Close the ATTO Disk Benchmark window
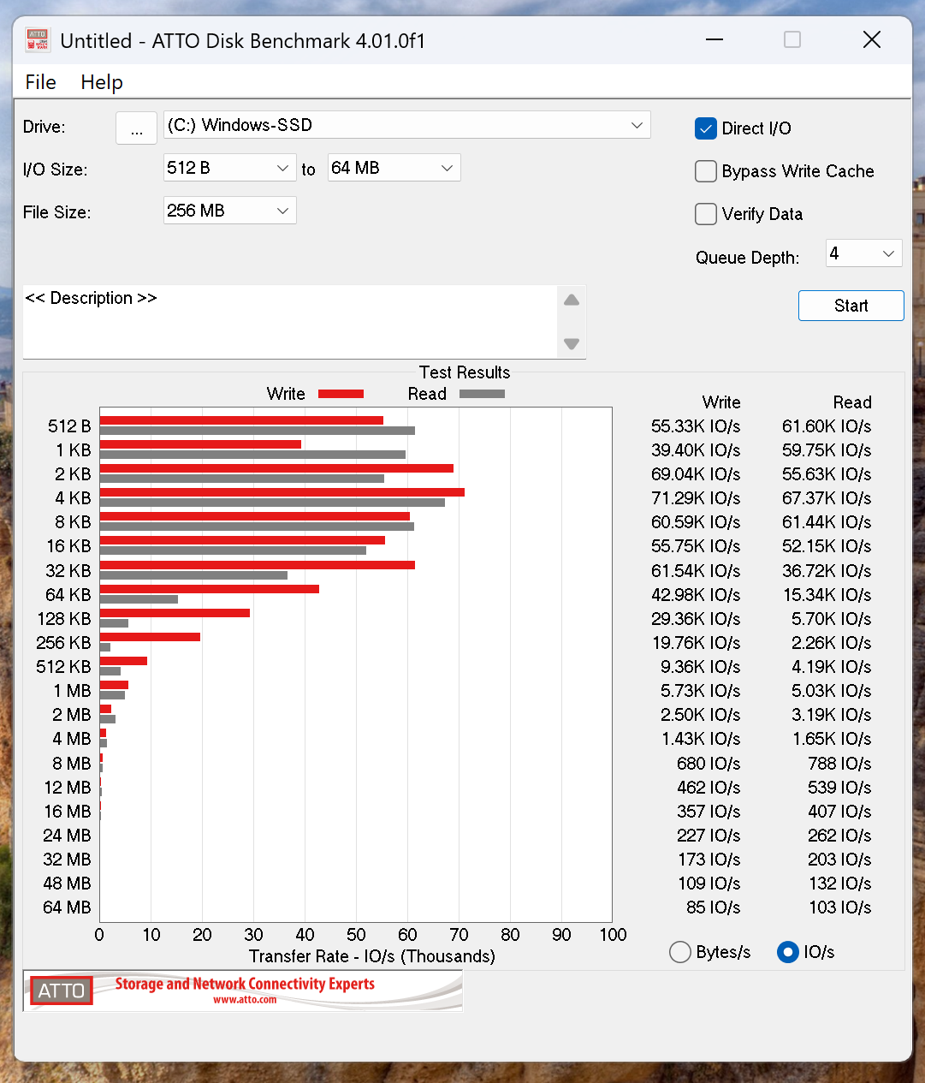925x1083 pixels. [871, 40]
